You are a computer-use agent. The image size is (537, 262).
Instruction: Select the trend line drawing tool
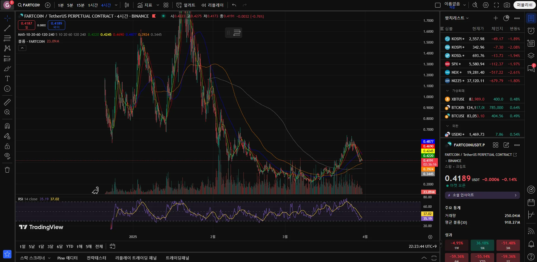click(x=7, y=28)
